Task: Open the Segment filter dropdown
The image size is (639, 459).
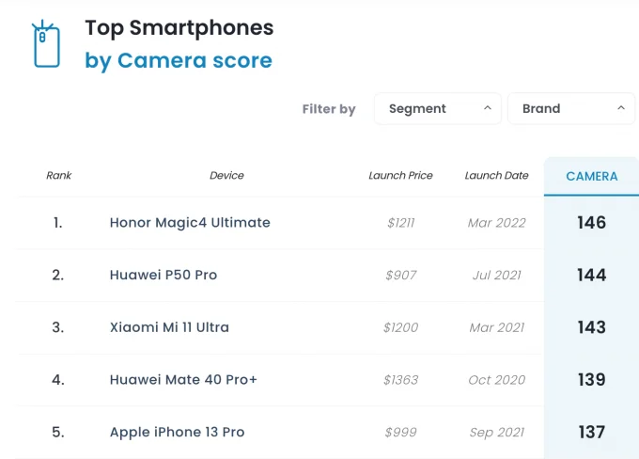Action: tap(438, 108)
